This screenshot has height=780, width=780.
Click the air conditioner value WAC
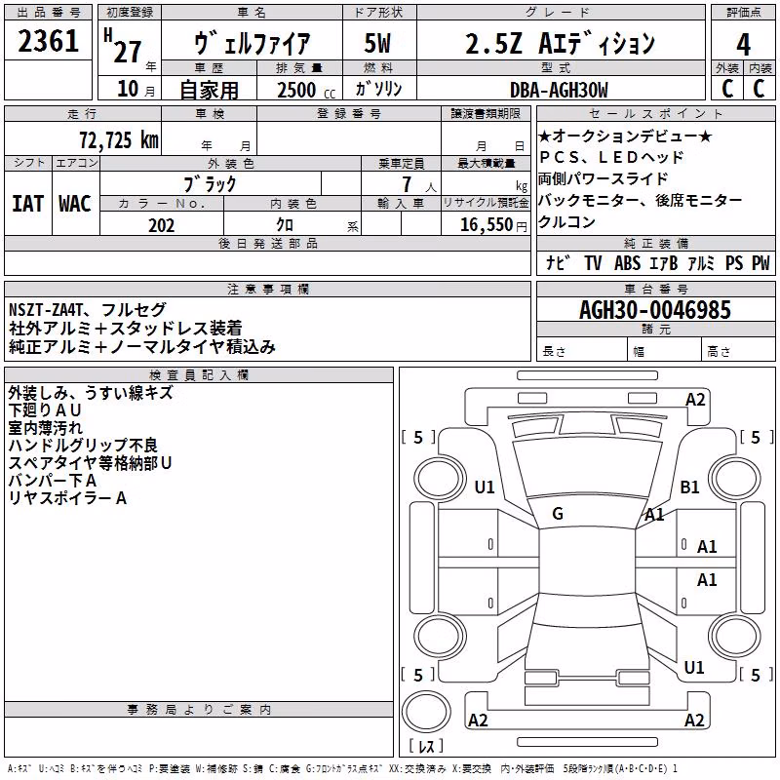pyautogui.click(x=75, y=204)
